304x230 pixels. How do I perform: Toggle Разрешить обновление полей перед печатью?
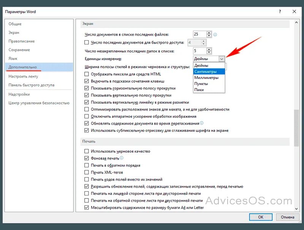click(87, 186)
